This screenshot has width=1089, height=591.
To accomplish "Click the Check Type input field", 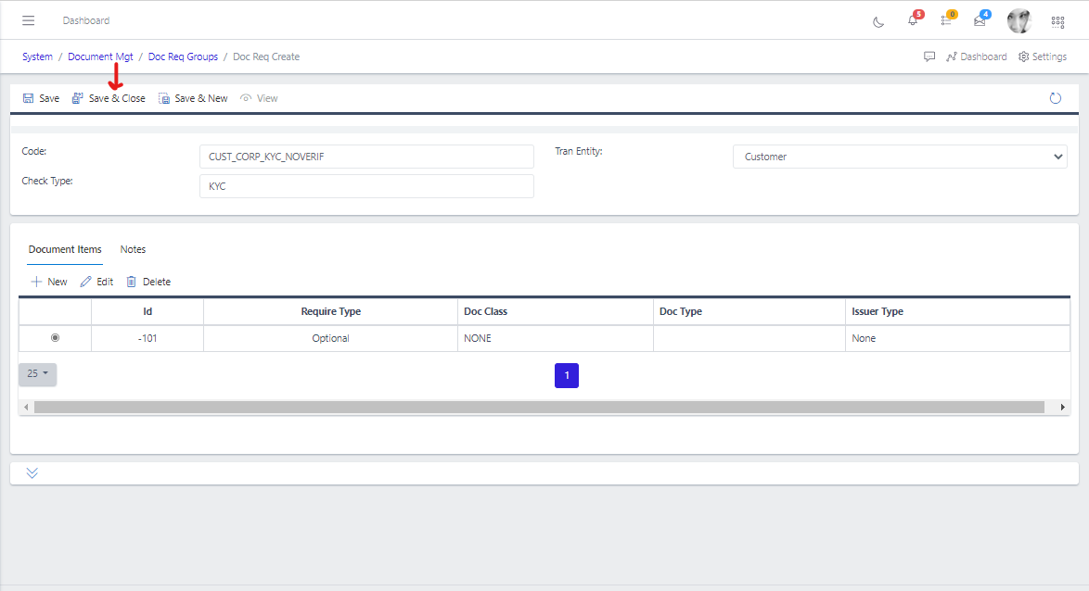I will 366,186.
